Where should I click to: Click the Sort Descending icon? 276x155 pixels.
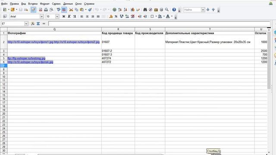tap(125, 9)
